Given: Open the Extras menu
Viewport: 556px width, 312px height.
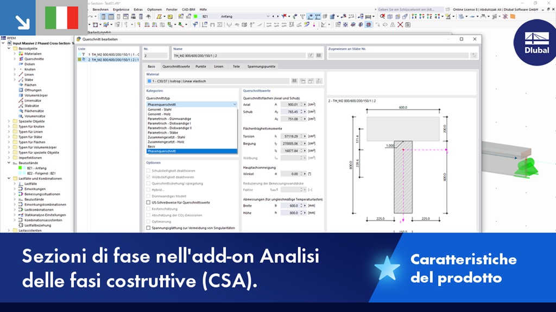Looking at the screenshot, I should click(138, 9).
